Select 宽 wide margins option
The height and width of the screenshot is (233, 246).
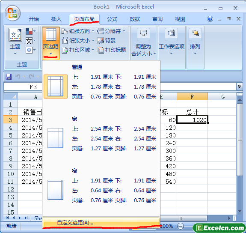pyautogui.click(x=101, y=138)
